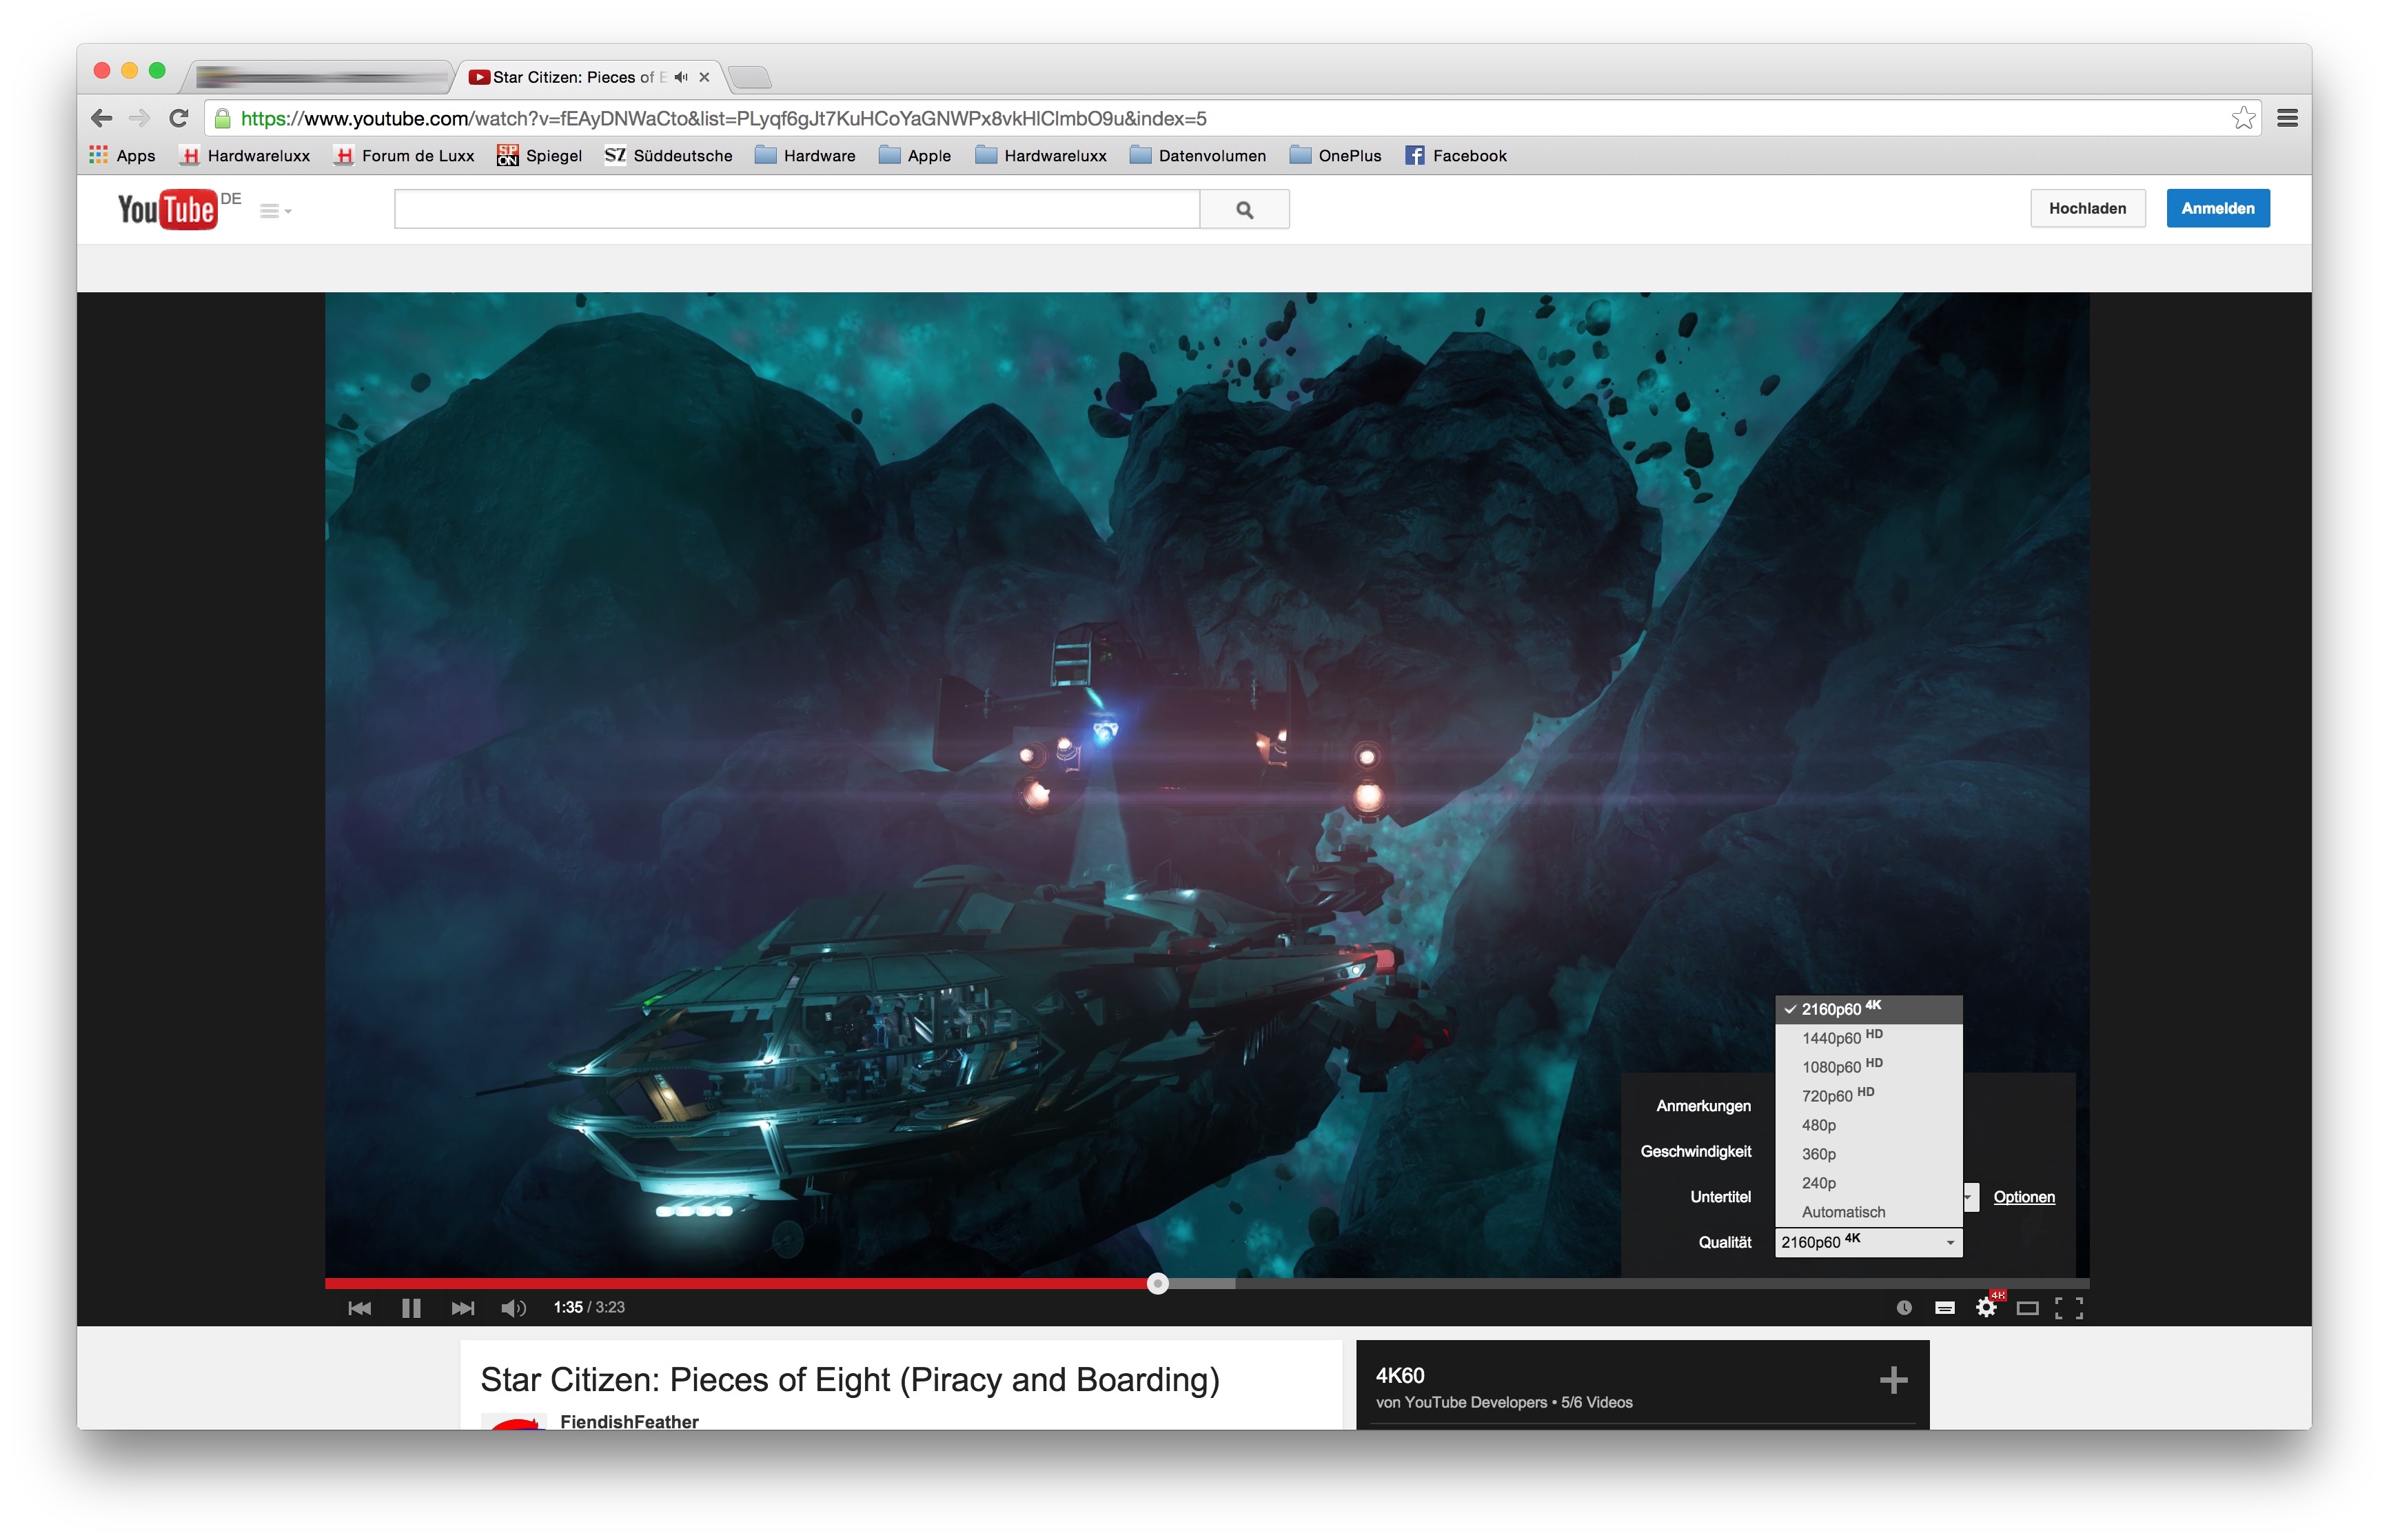Screen dimensions: 2389x1540
Task: Close the Star Citizen tab
Action: coord(704,77)
